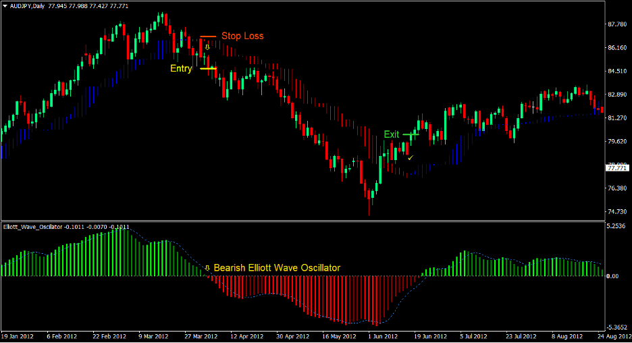
Task: Click the 'Elliott_Wave_Oscillator' indicator label
Action: (x=32, y=227)
